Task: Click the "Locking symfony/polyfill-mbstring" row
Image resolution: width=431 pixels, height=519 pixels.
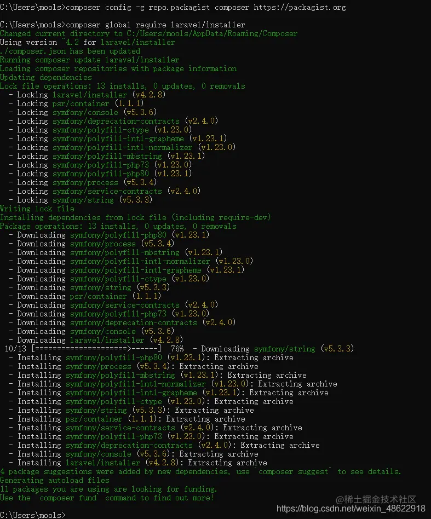Action: 107,156
